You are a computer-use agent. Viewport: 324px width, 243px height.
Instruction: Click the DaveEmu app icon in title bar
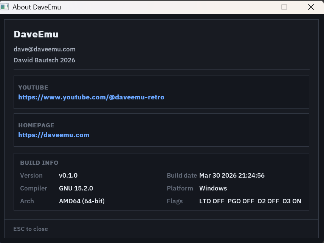coord(5,7)
